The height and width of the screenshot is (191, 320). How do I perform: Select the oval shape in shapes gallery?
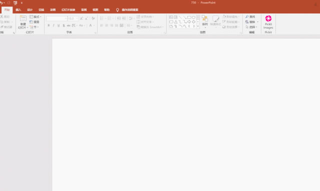tap(193, 17)
